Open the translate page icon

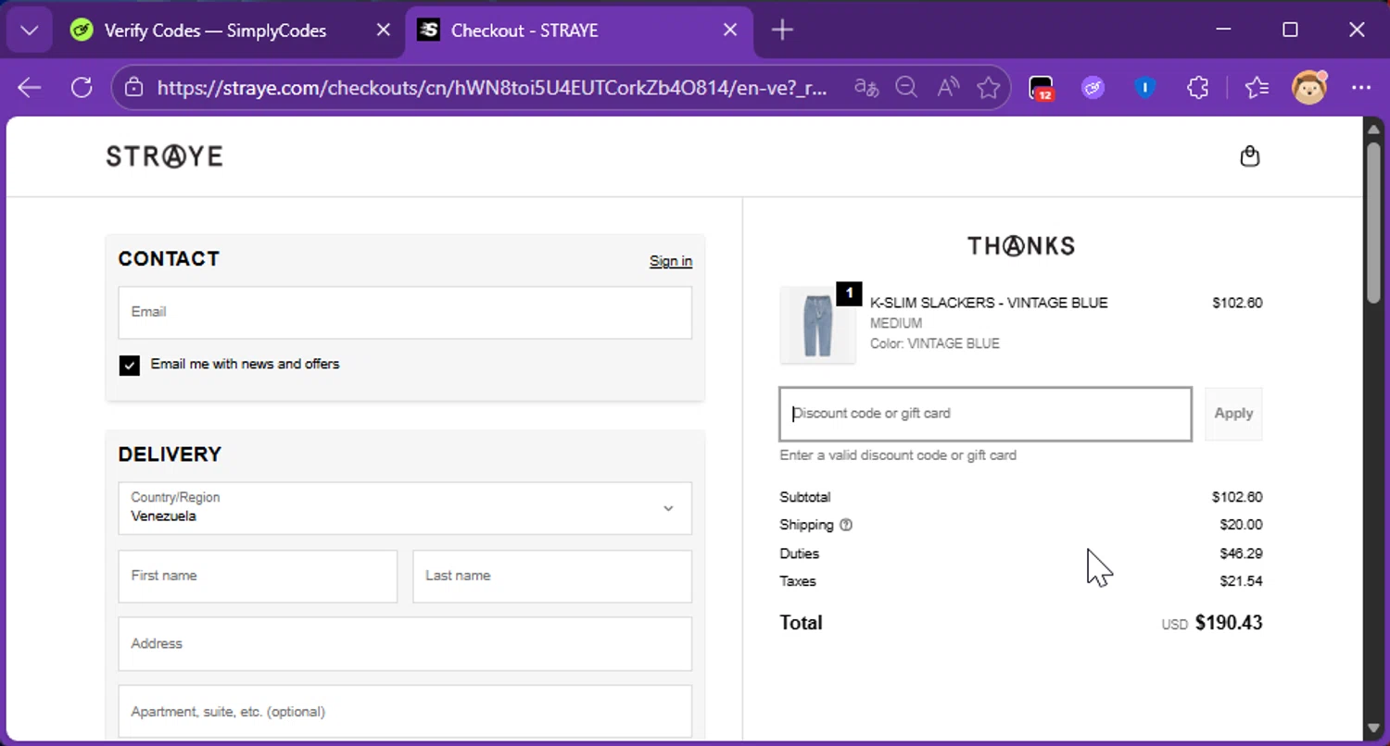tap(866, 88)
